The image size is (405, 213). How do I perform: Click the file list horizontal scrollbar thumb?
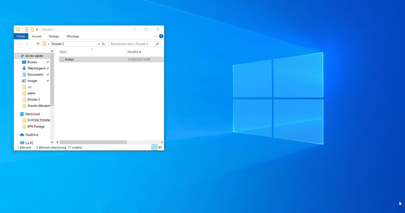pos(93,142)
